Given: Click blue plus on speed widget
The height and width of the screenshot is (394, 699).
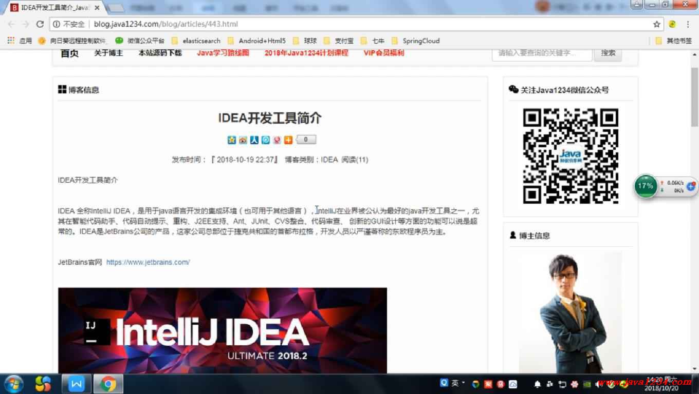Looking at the screenshot, I should (x=691, y=186).
